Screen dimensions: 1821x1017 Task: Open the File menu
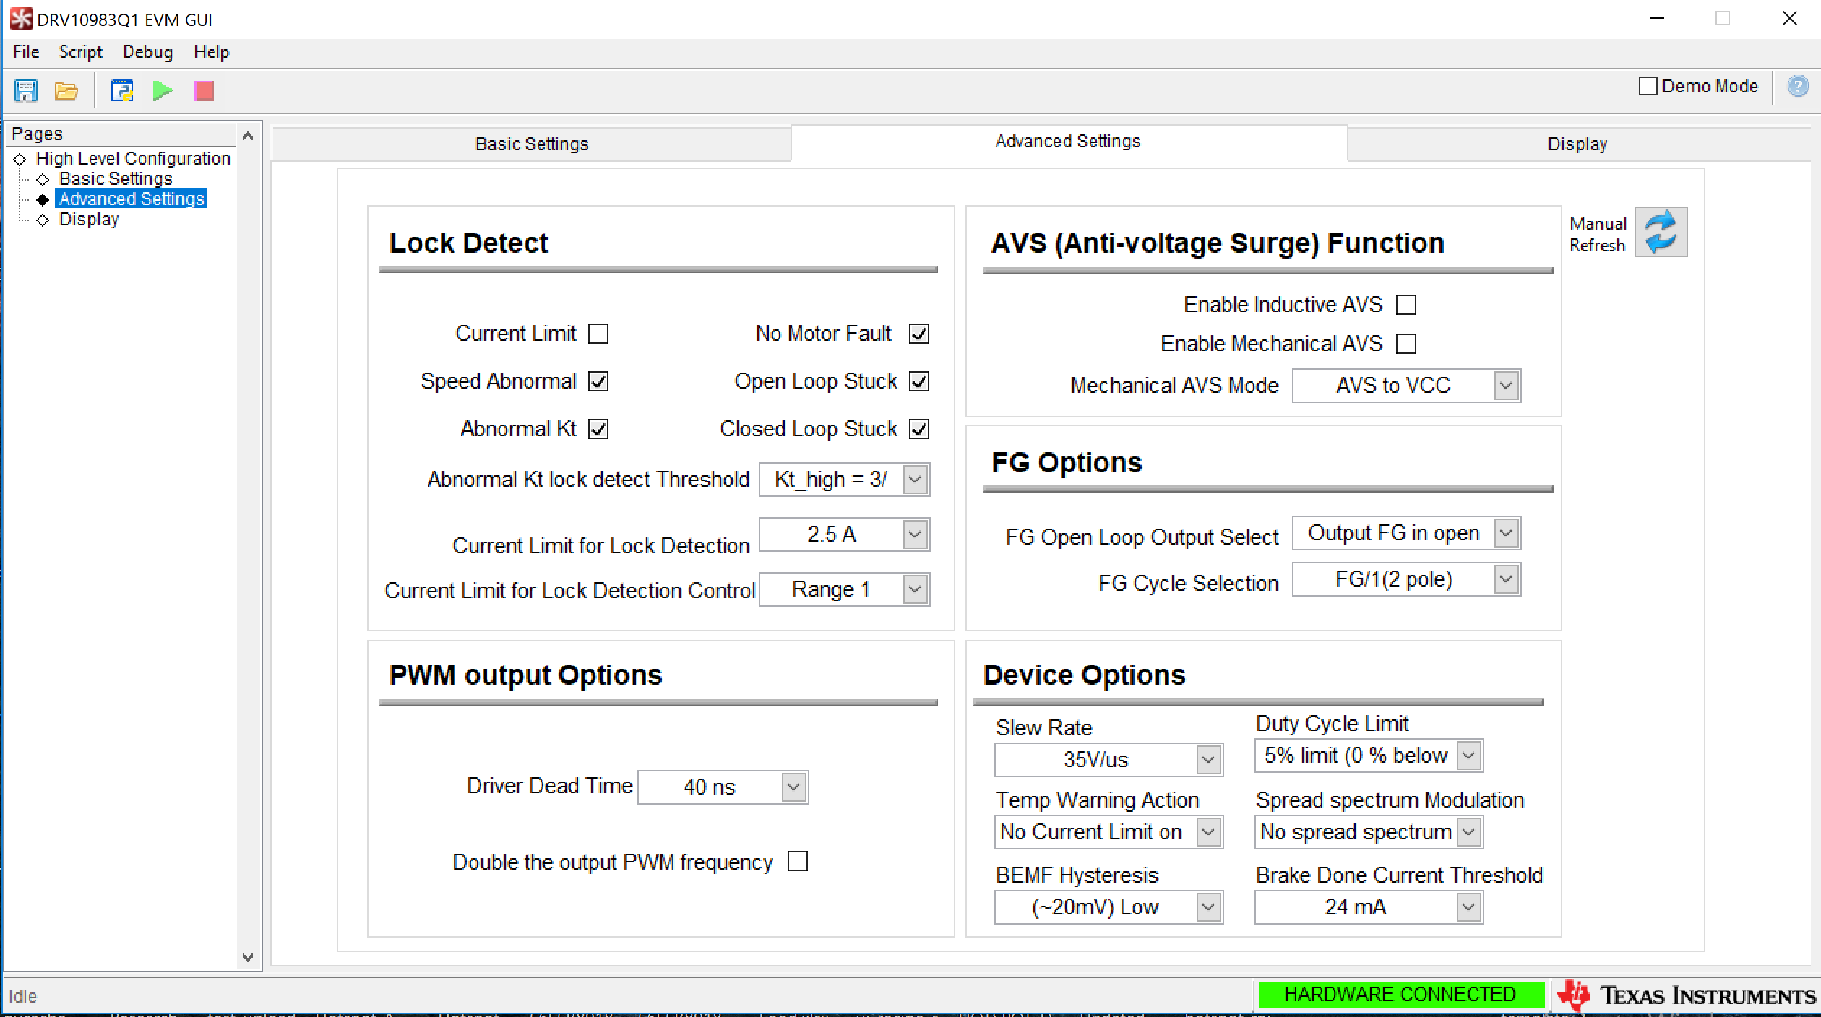coord(26,52)
